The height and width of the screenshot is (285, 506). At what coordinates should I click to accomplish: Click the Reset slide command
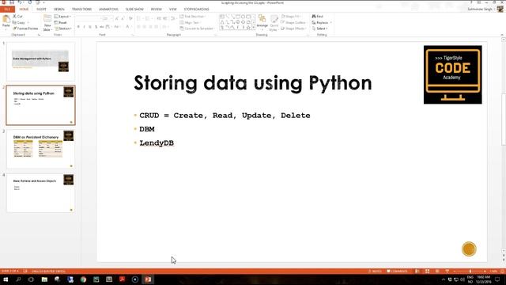pyautogui.click(x=60, y=22)
